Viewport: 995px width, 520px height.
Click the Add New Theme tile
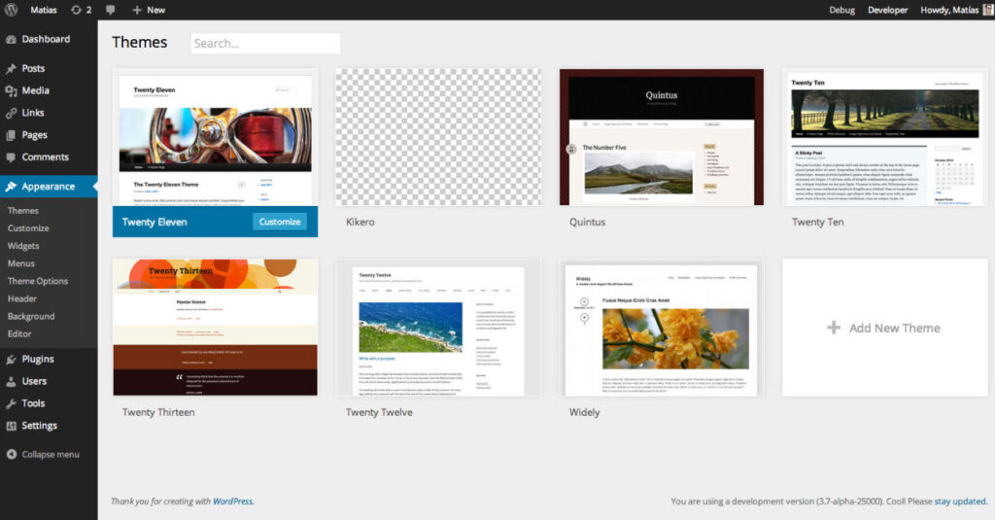(884, 329)
